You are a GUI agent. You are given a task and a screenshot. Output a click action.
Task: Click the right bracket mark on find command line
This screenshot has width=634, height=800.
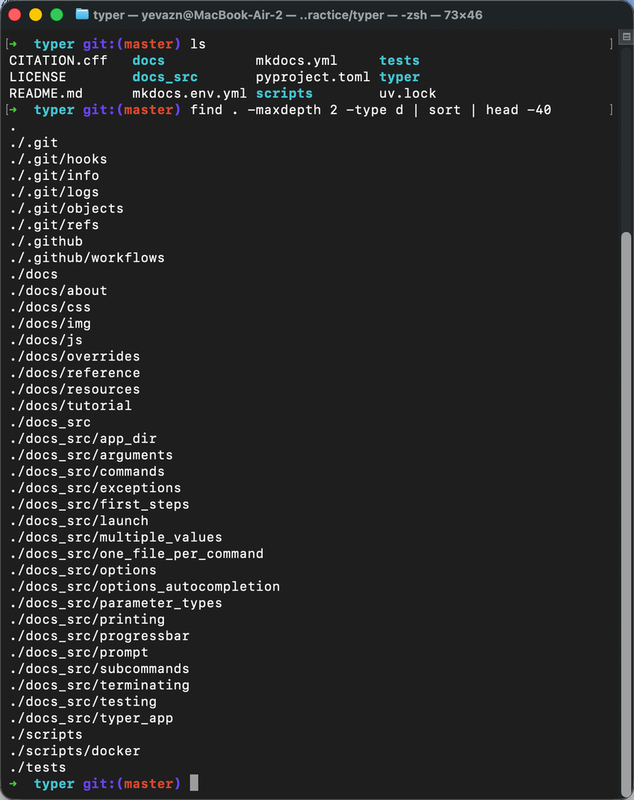click(611, 110)
